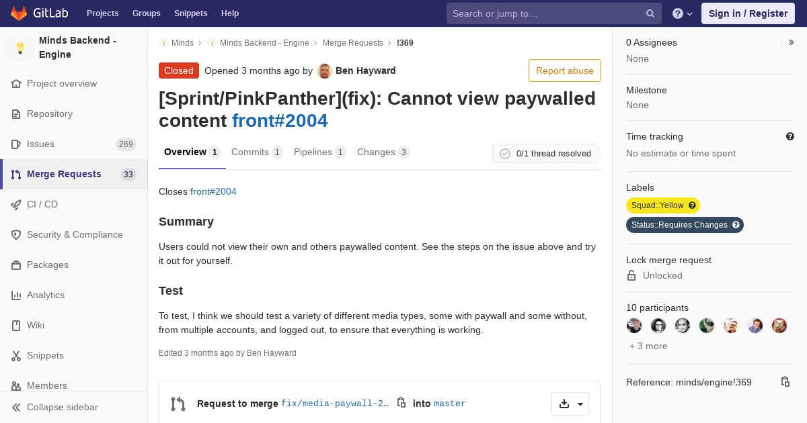Viewport: 807px width, 423px height.
Task: Click the Report abuse button
Action: (564, 70)
